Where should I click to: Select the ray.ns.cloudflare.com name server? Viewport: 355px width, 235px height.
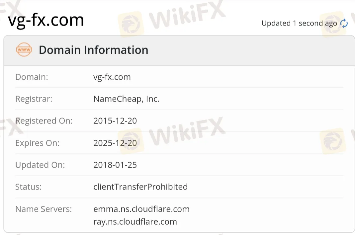coord(135,222)
